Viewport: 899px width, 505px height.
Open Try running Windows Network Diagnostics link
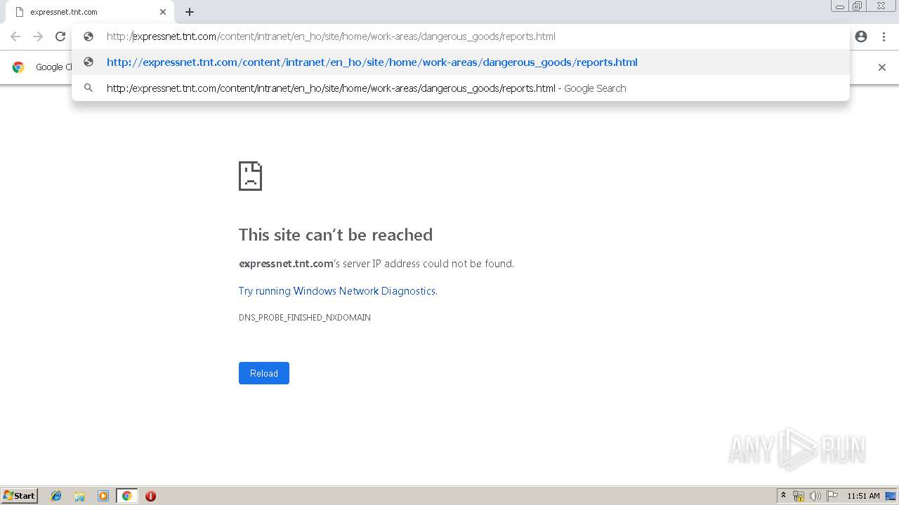click(x=338, y=291)
